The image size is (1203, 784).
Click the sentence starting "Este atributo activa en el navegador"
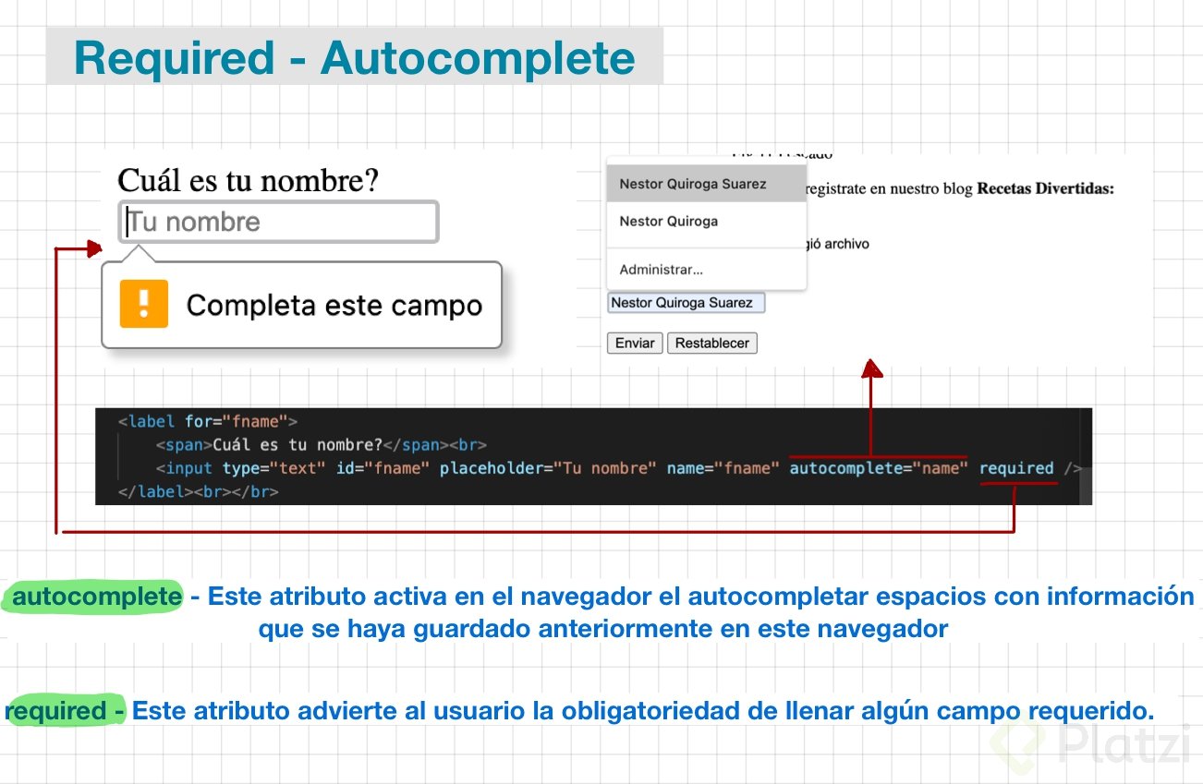[701, 597]
